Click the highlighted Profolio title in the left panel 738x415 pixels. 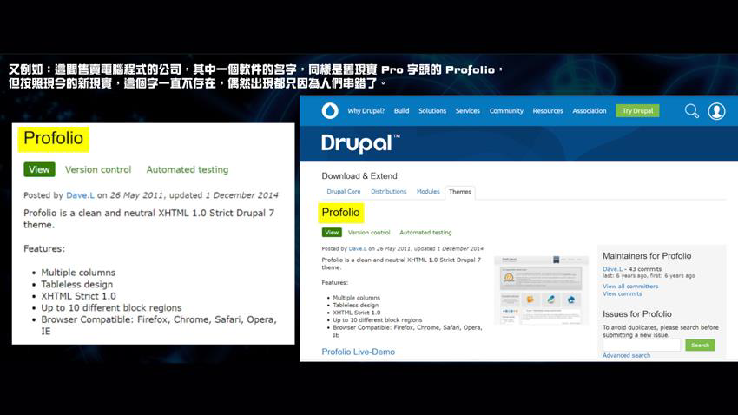point(53,139)
